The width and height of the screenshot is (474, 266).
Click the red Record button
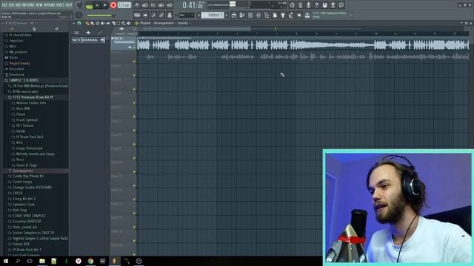pos(113,5)
